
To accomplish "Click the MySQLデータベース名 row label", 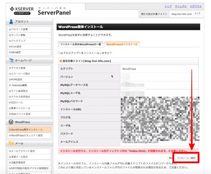I will 74,85.
